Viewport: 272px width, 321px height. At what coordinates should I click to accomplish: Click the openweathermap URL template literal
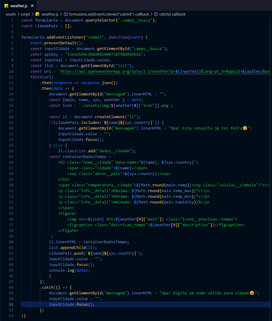pos(120,71)
